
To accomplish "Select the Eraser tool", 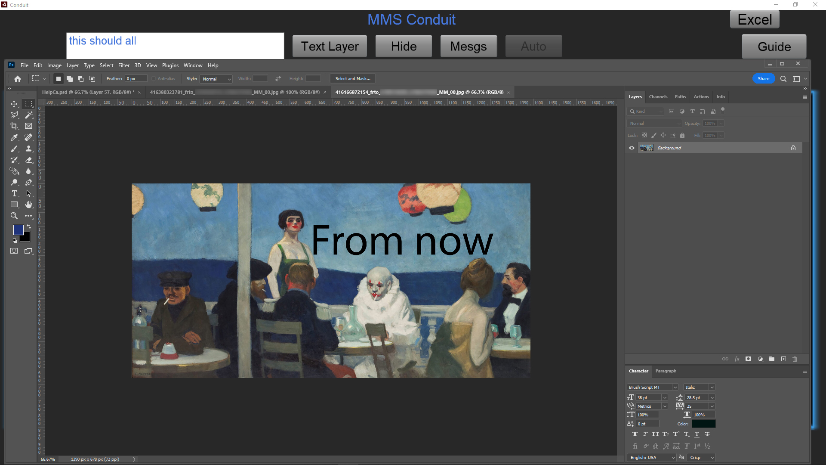I will pos(28,160).
